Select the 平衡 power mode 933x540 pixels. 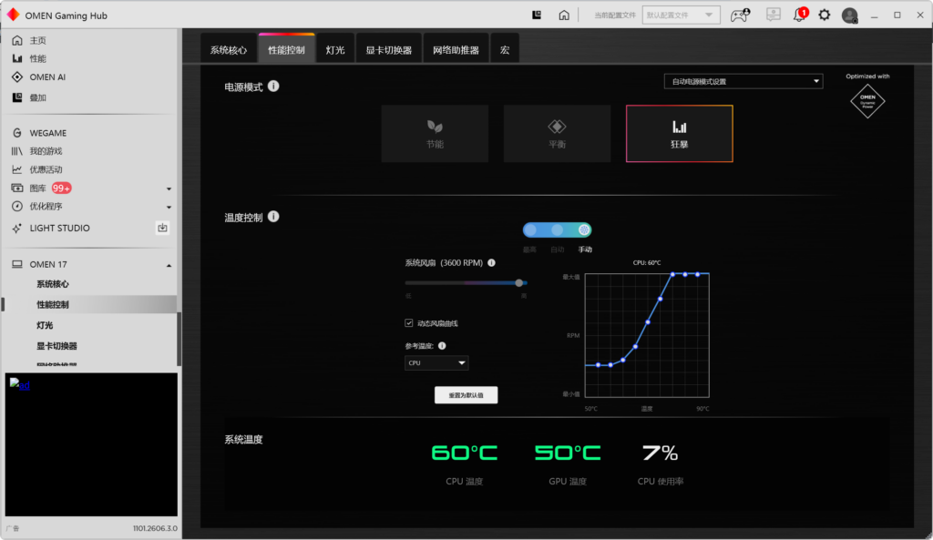(x=557, y=133)
